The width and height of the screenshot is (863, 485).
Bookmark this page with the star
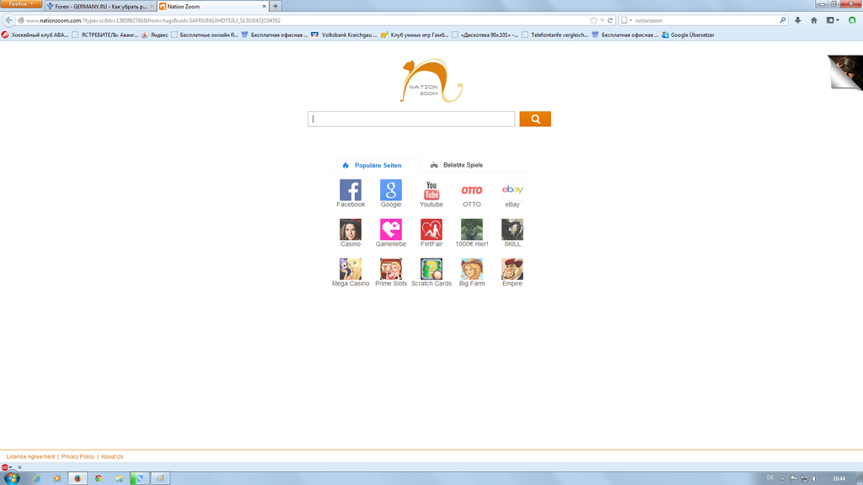593,20
